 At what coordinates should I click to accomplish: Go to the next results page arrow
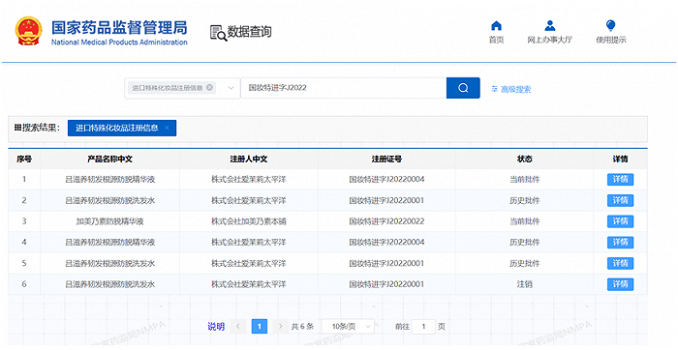(x=281, y=327)
